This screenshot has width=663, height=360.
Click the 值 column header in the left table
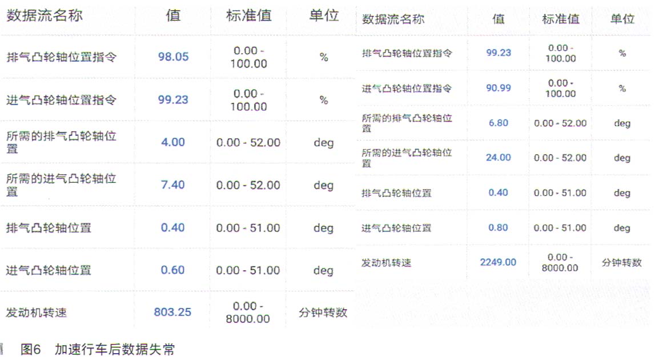coord(171,15)
